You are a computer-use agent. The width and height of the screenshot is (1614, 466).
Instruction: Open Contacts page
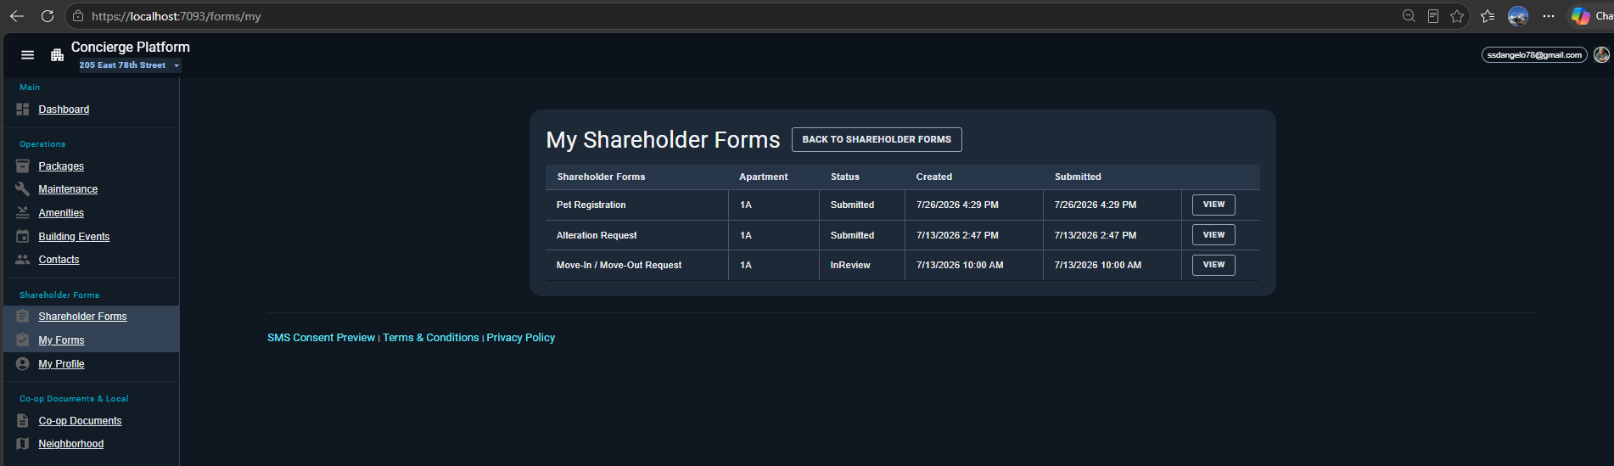[59, 260]
